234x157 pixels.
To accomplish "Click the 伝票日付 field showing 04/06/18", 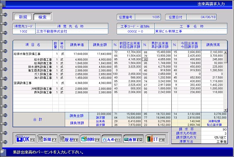I will pyautogui.click(x=201, y=17).
